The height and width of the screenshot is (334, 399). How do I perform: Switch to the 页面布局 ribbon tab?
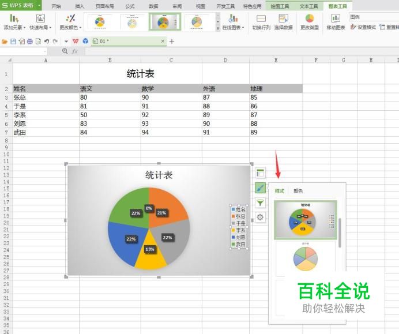click(x=104, y=6)
